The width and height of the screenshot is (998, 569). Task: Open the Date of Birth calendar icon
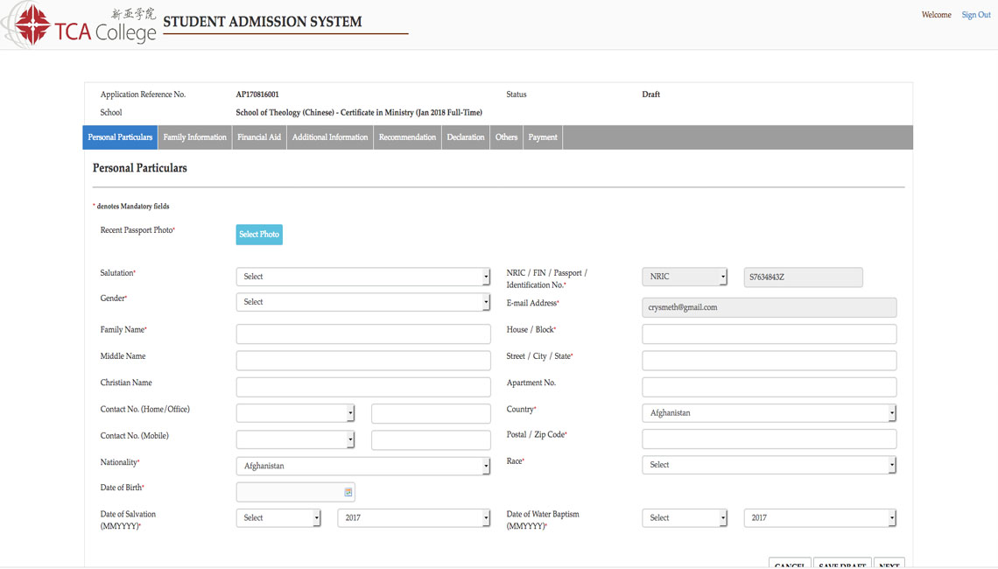point(348,493)
